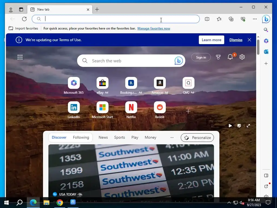Dismiss the Terms of Use banner
The image size is (277, 208).
tap(236, 40)
